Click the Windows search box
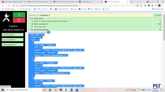 24,90
